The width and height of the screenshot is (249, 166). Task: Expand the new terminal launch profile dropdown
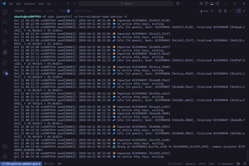215,11
